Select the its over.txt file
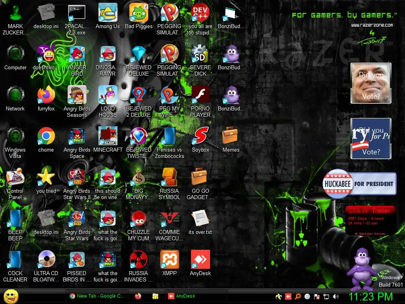The image size is (405, 304). (x=201, y=222)
